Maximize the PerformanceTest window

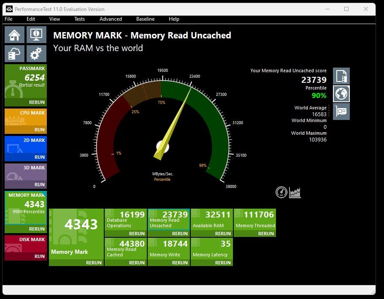346,9
